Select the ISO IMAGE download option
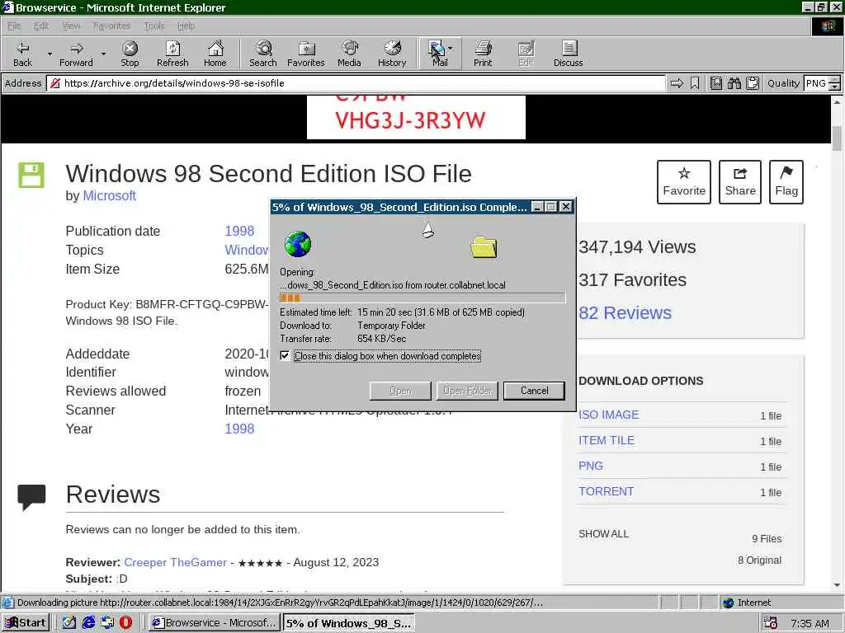 tap(608, 415)
